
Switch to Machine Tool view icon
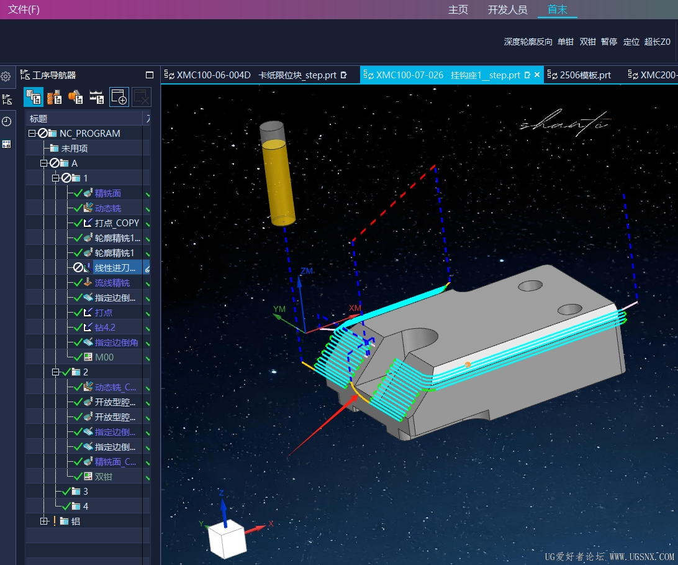pyautogui.click(x=54, y=97)
